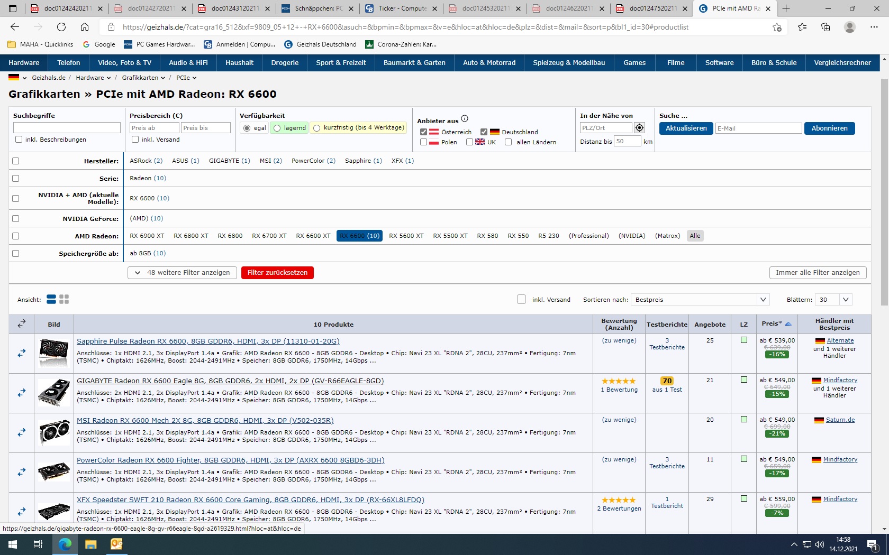The height and width of the screenshot is (555, 889).
Task: Click Filter zurücksetzen red button
Action: 277,273
